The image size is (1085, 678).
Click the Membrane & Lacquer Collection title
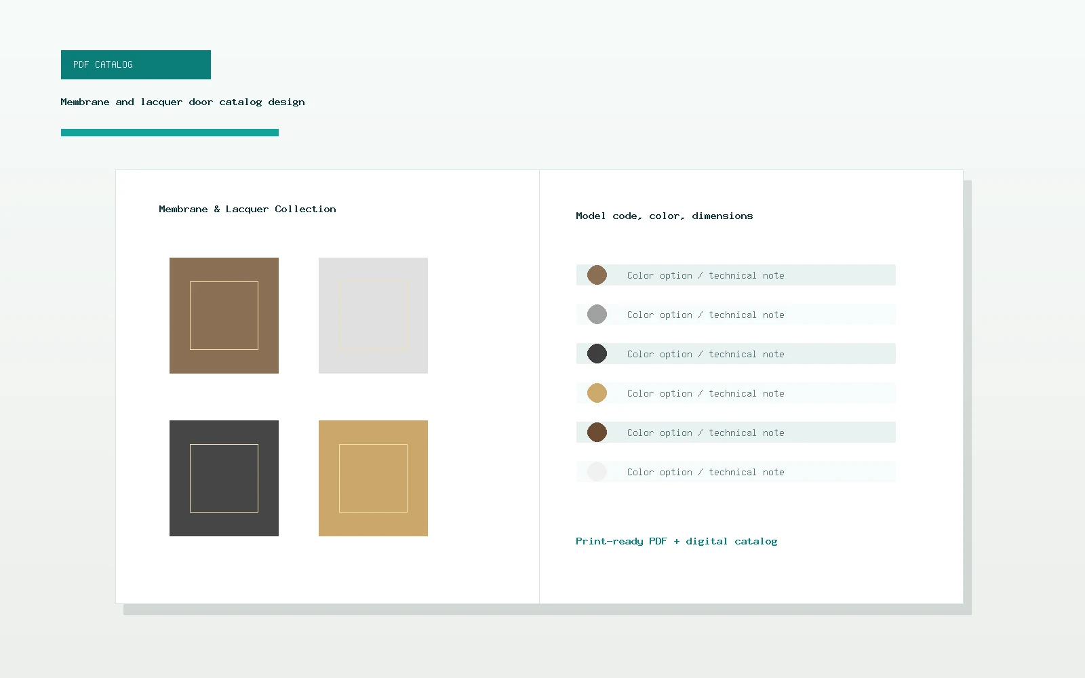click(x=248, y=209)
